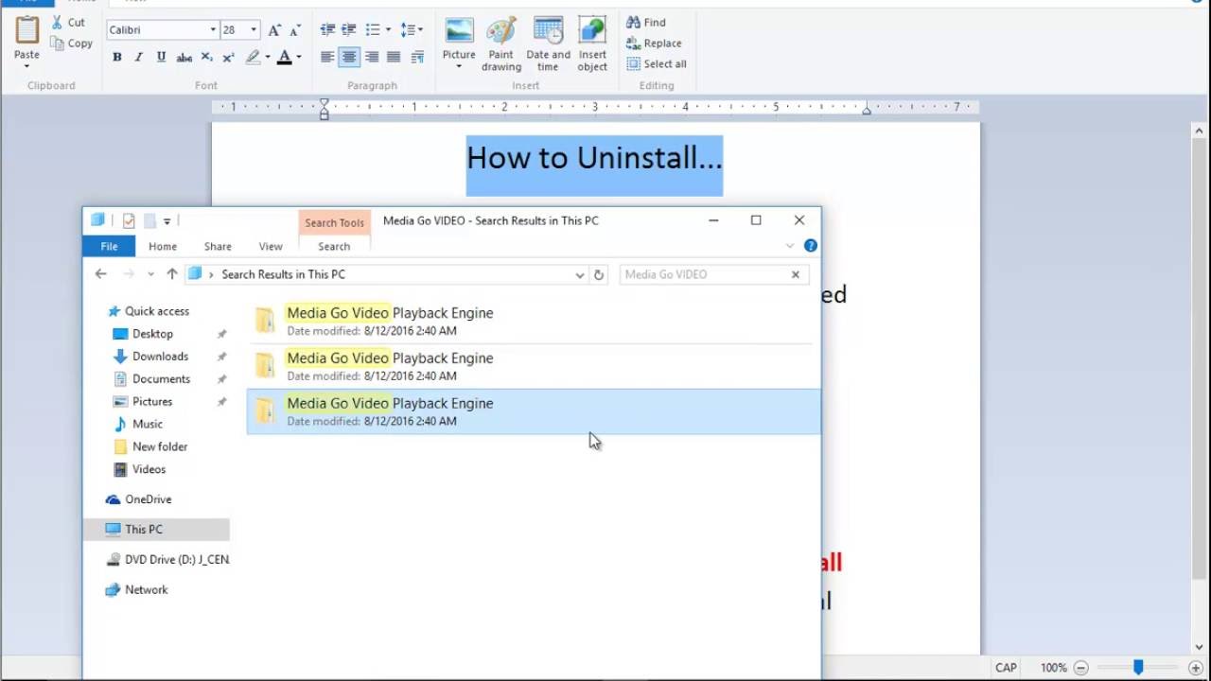Open the Search tab under Search Tools
1211x681 pixels.
[x=334, y=246]
